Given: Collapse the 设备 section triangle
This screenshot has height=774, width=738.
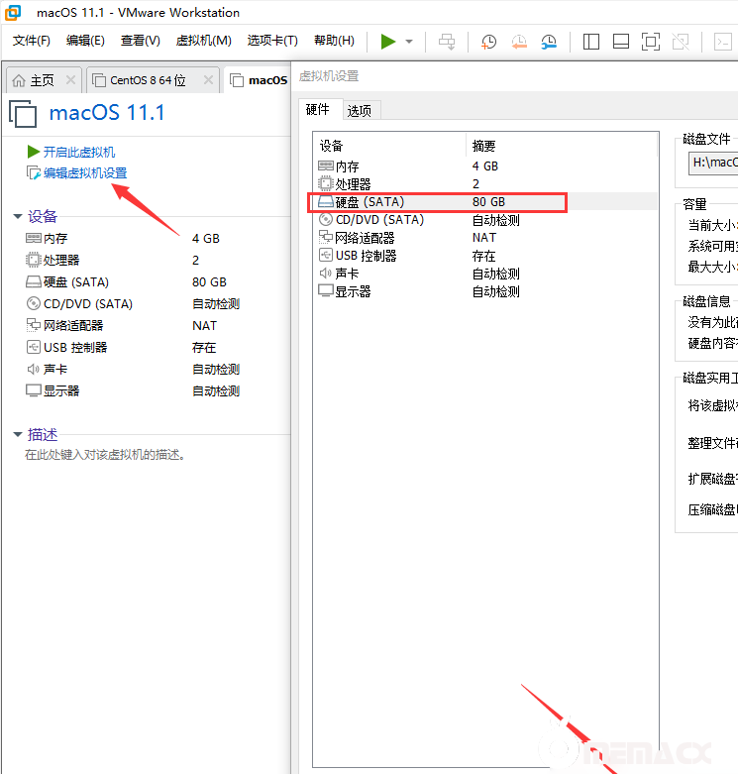Looking at the screenshot, I should coord(17,217).
